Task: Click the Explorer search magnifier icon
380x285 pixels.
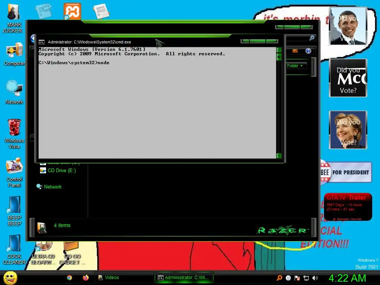Action: [x=312, y=38]
